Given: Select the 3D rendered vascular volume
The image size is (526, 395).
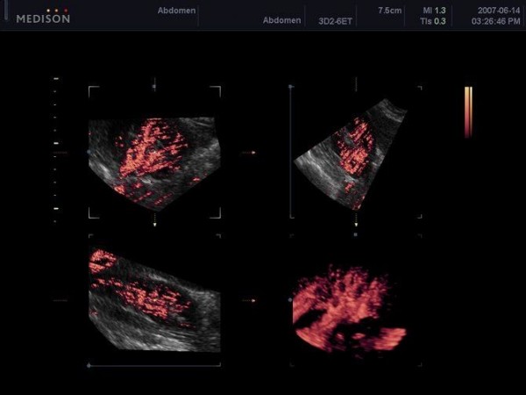Looking at the screenshot, I should (x=349, y=311).
